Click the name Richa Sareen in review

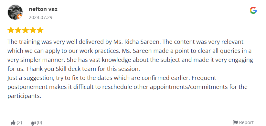142,42
